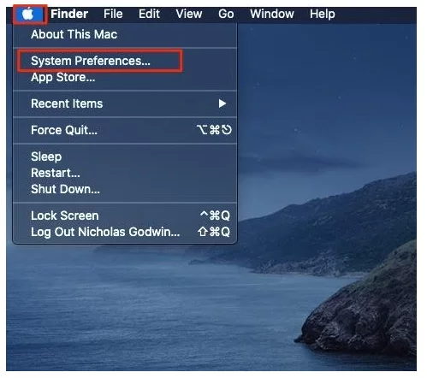The image size is (427, 378).
Task: Select Sleep from the Apple menu
Action: 125,157
